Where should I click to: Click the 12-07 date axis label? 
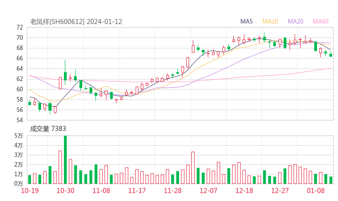[208, 190]
